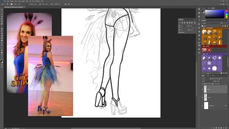The image size is (229, 129).
Task: Open the brush preset picker dropdown
Action: pos(8,4)
